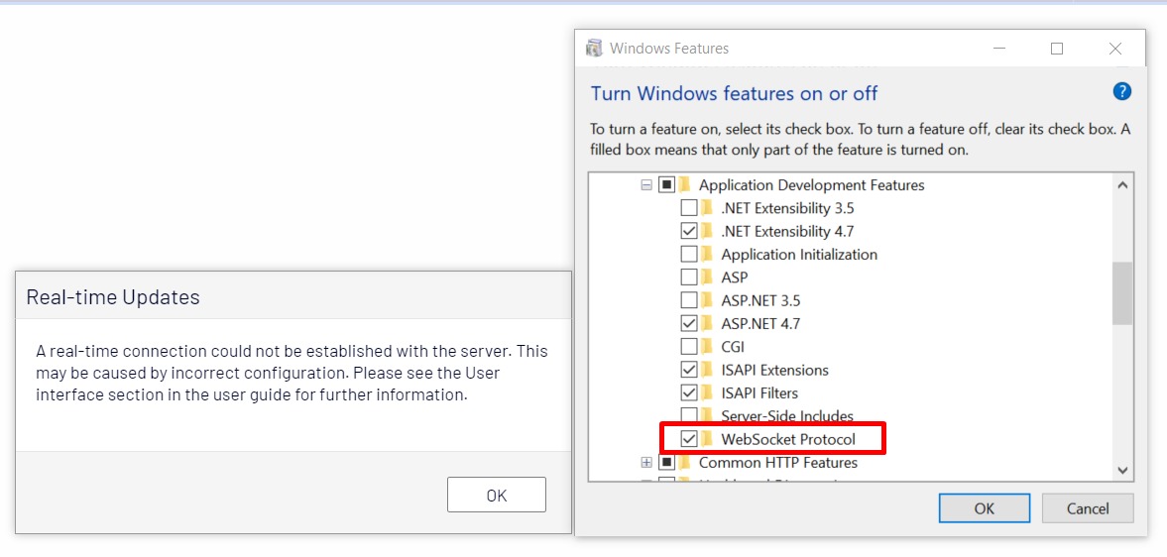This screenshot has height=557, width=1167.
Task: Click the CGI folder icon
Action: (x=708, y=347)
